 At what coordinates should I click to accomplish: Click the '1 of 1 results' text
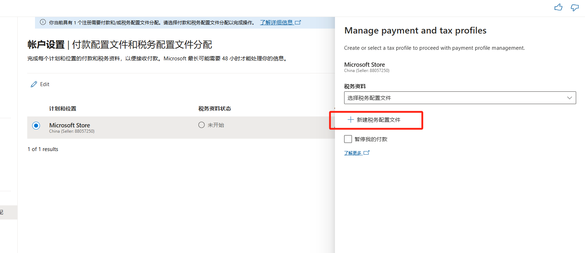coord(43,149)
